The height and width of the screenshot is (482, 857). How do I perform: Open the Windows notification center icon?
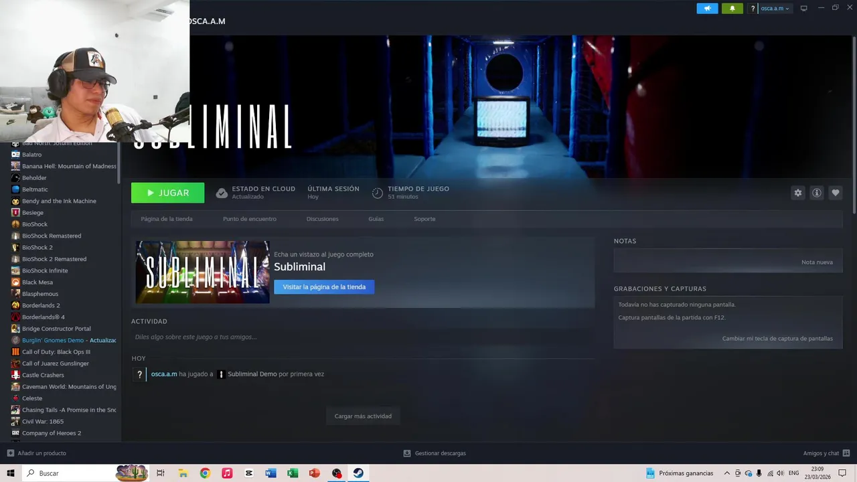(x=842, y=473)
